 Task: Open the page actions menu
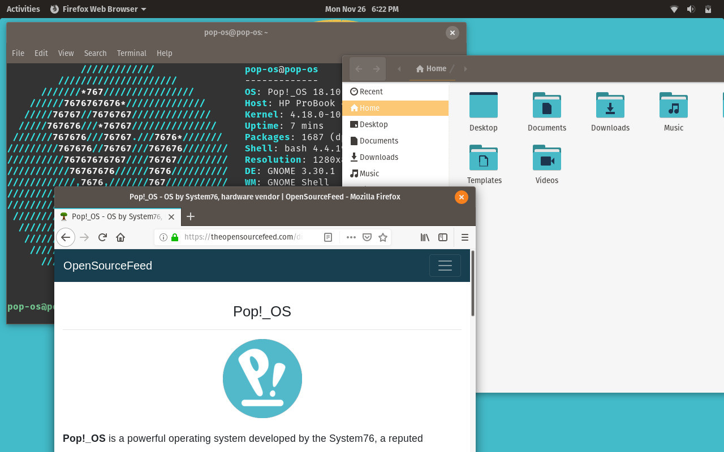tap(351, 237)
